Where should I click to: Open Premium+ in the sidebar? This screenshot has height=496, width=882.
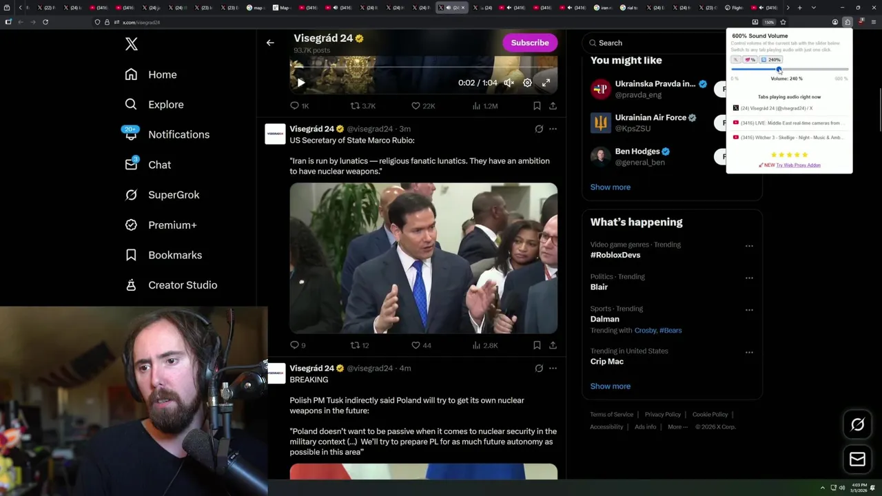tap(161, 225)
